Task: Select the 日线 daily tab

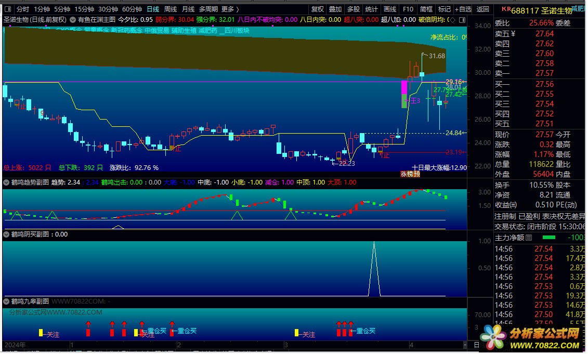Action: click(x=153, y=9)
